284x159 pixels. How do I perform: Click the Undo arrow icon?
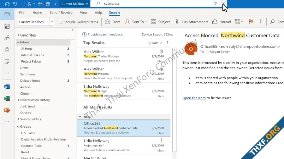pos(15,4)
